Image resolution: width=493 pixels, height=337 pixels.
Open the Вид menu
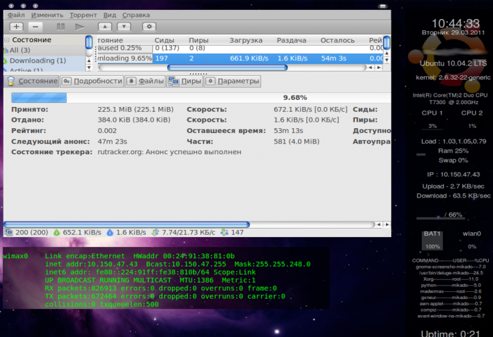click(110, 15)
